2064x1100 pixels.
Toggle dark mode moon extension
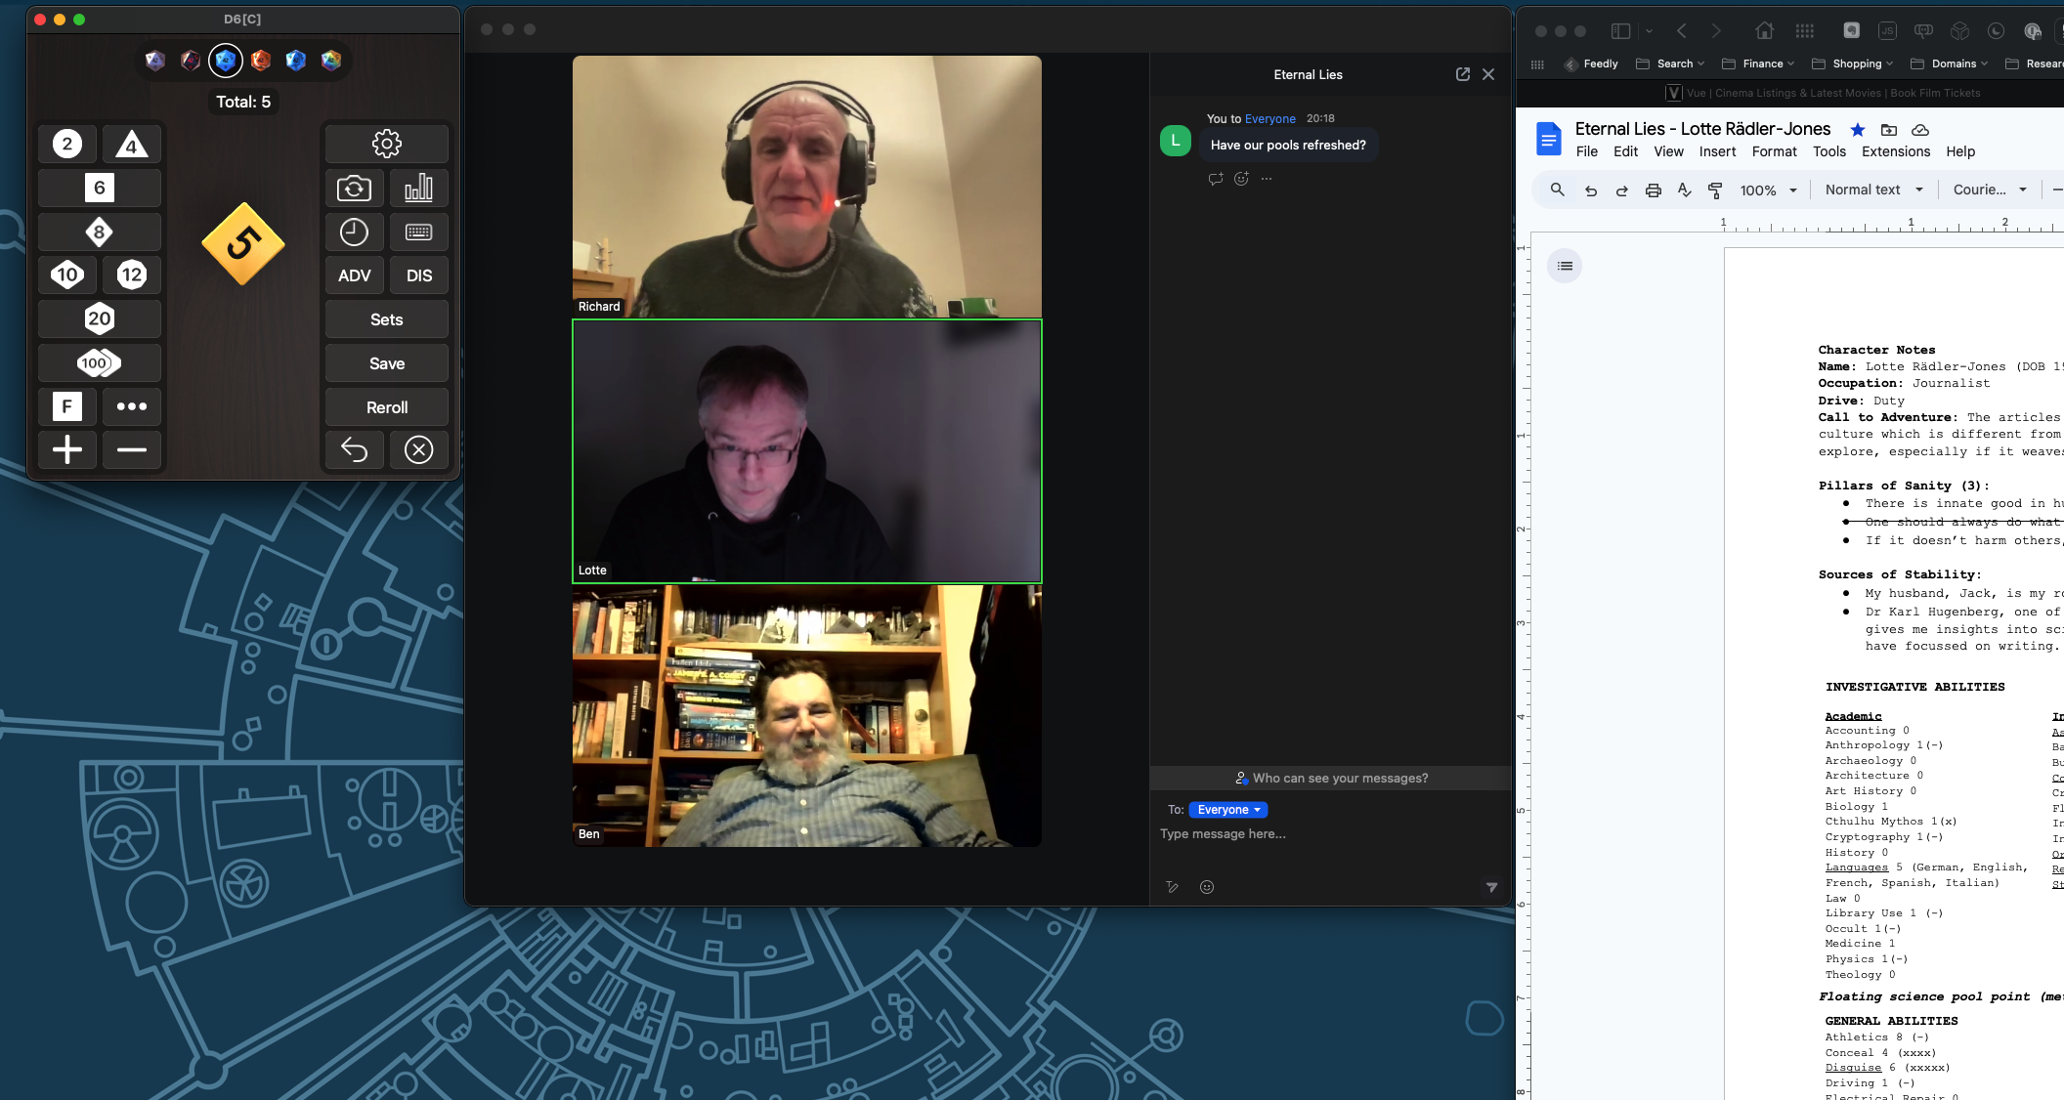1996,30
